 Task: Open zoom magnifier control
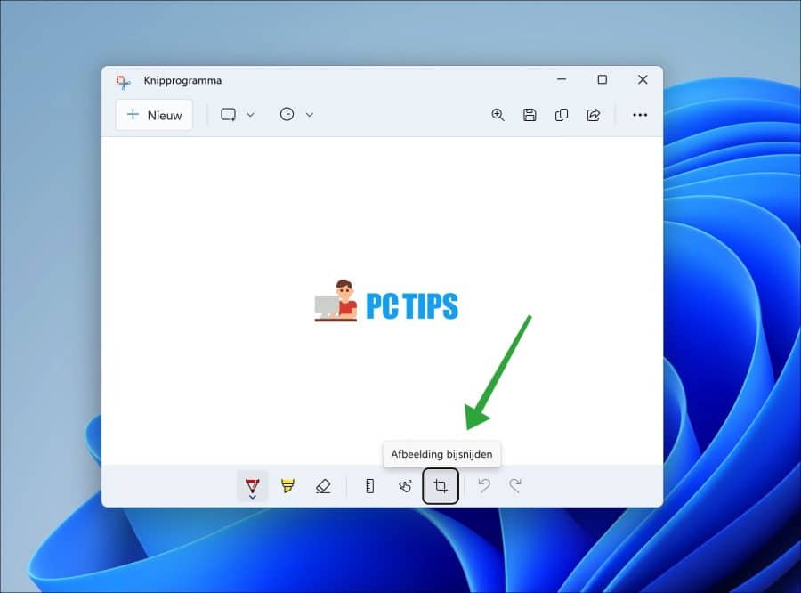click(498, 115)
